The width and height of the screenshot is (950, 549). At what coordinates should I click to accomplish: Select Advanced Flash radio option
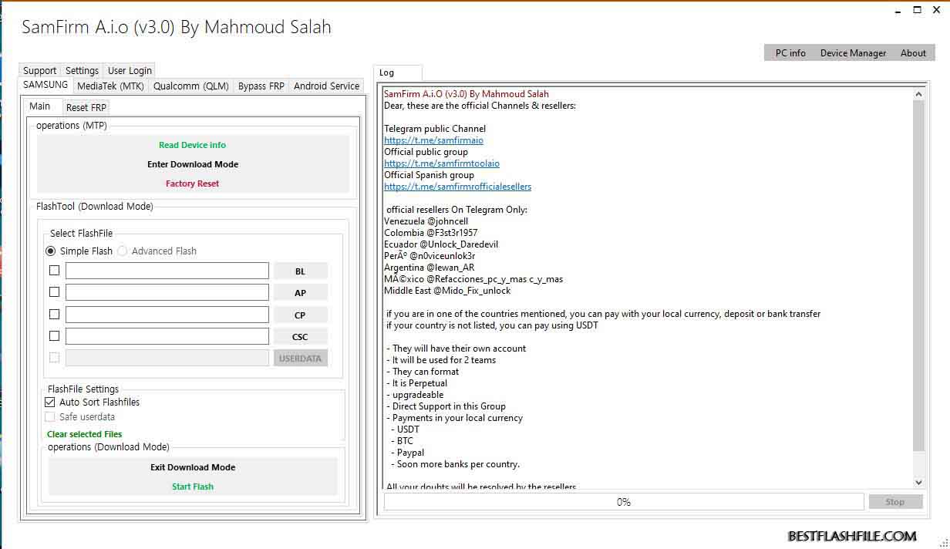tap(157, 251)
